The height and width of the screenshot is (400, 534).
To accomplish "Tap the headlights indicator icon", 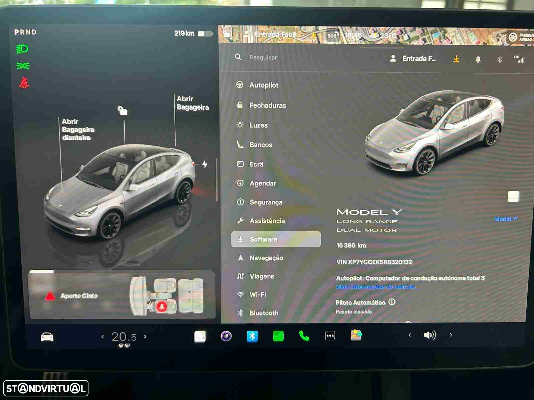I will coord(22,49).
